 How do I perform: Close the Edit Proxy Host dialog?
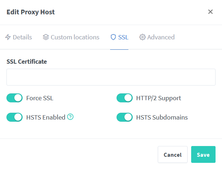click(211, 12)
